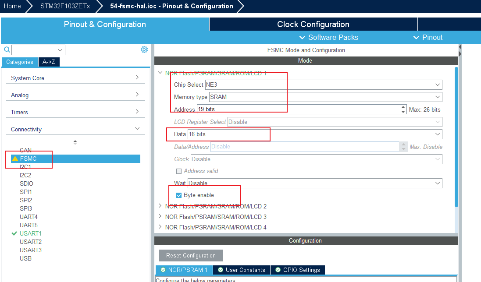The width and height of the screenshot is (481, 282).
Task: Collapse NOR Flash/PSRAM/SRAM/ROM/LCD 1 section
Action: [x=160, y=73]
